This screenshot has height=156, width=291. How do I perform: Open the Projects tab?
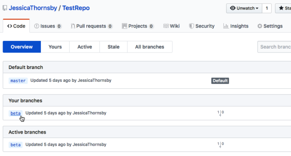[x=138, y=26]
